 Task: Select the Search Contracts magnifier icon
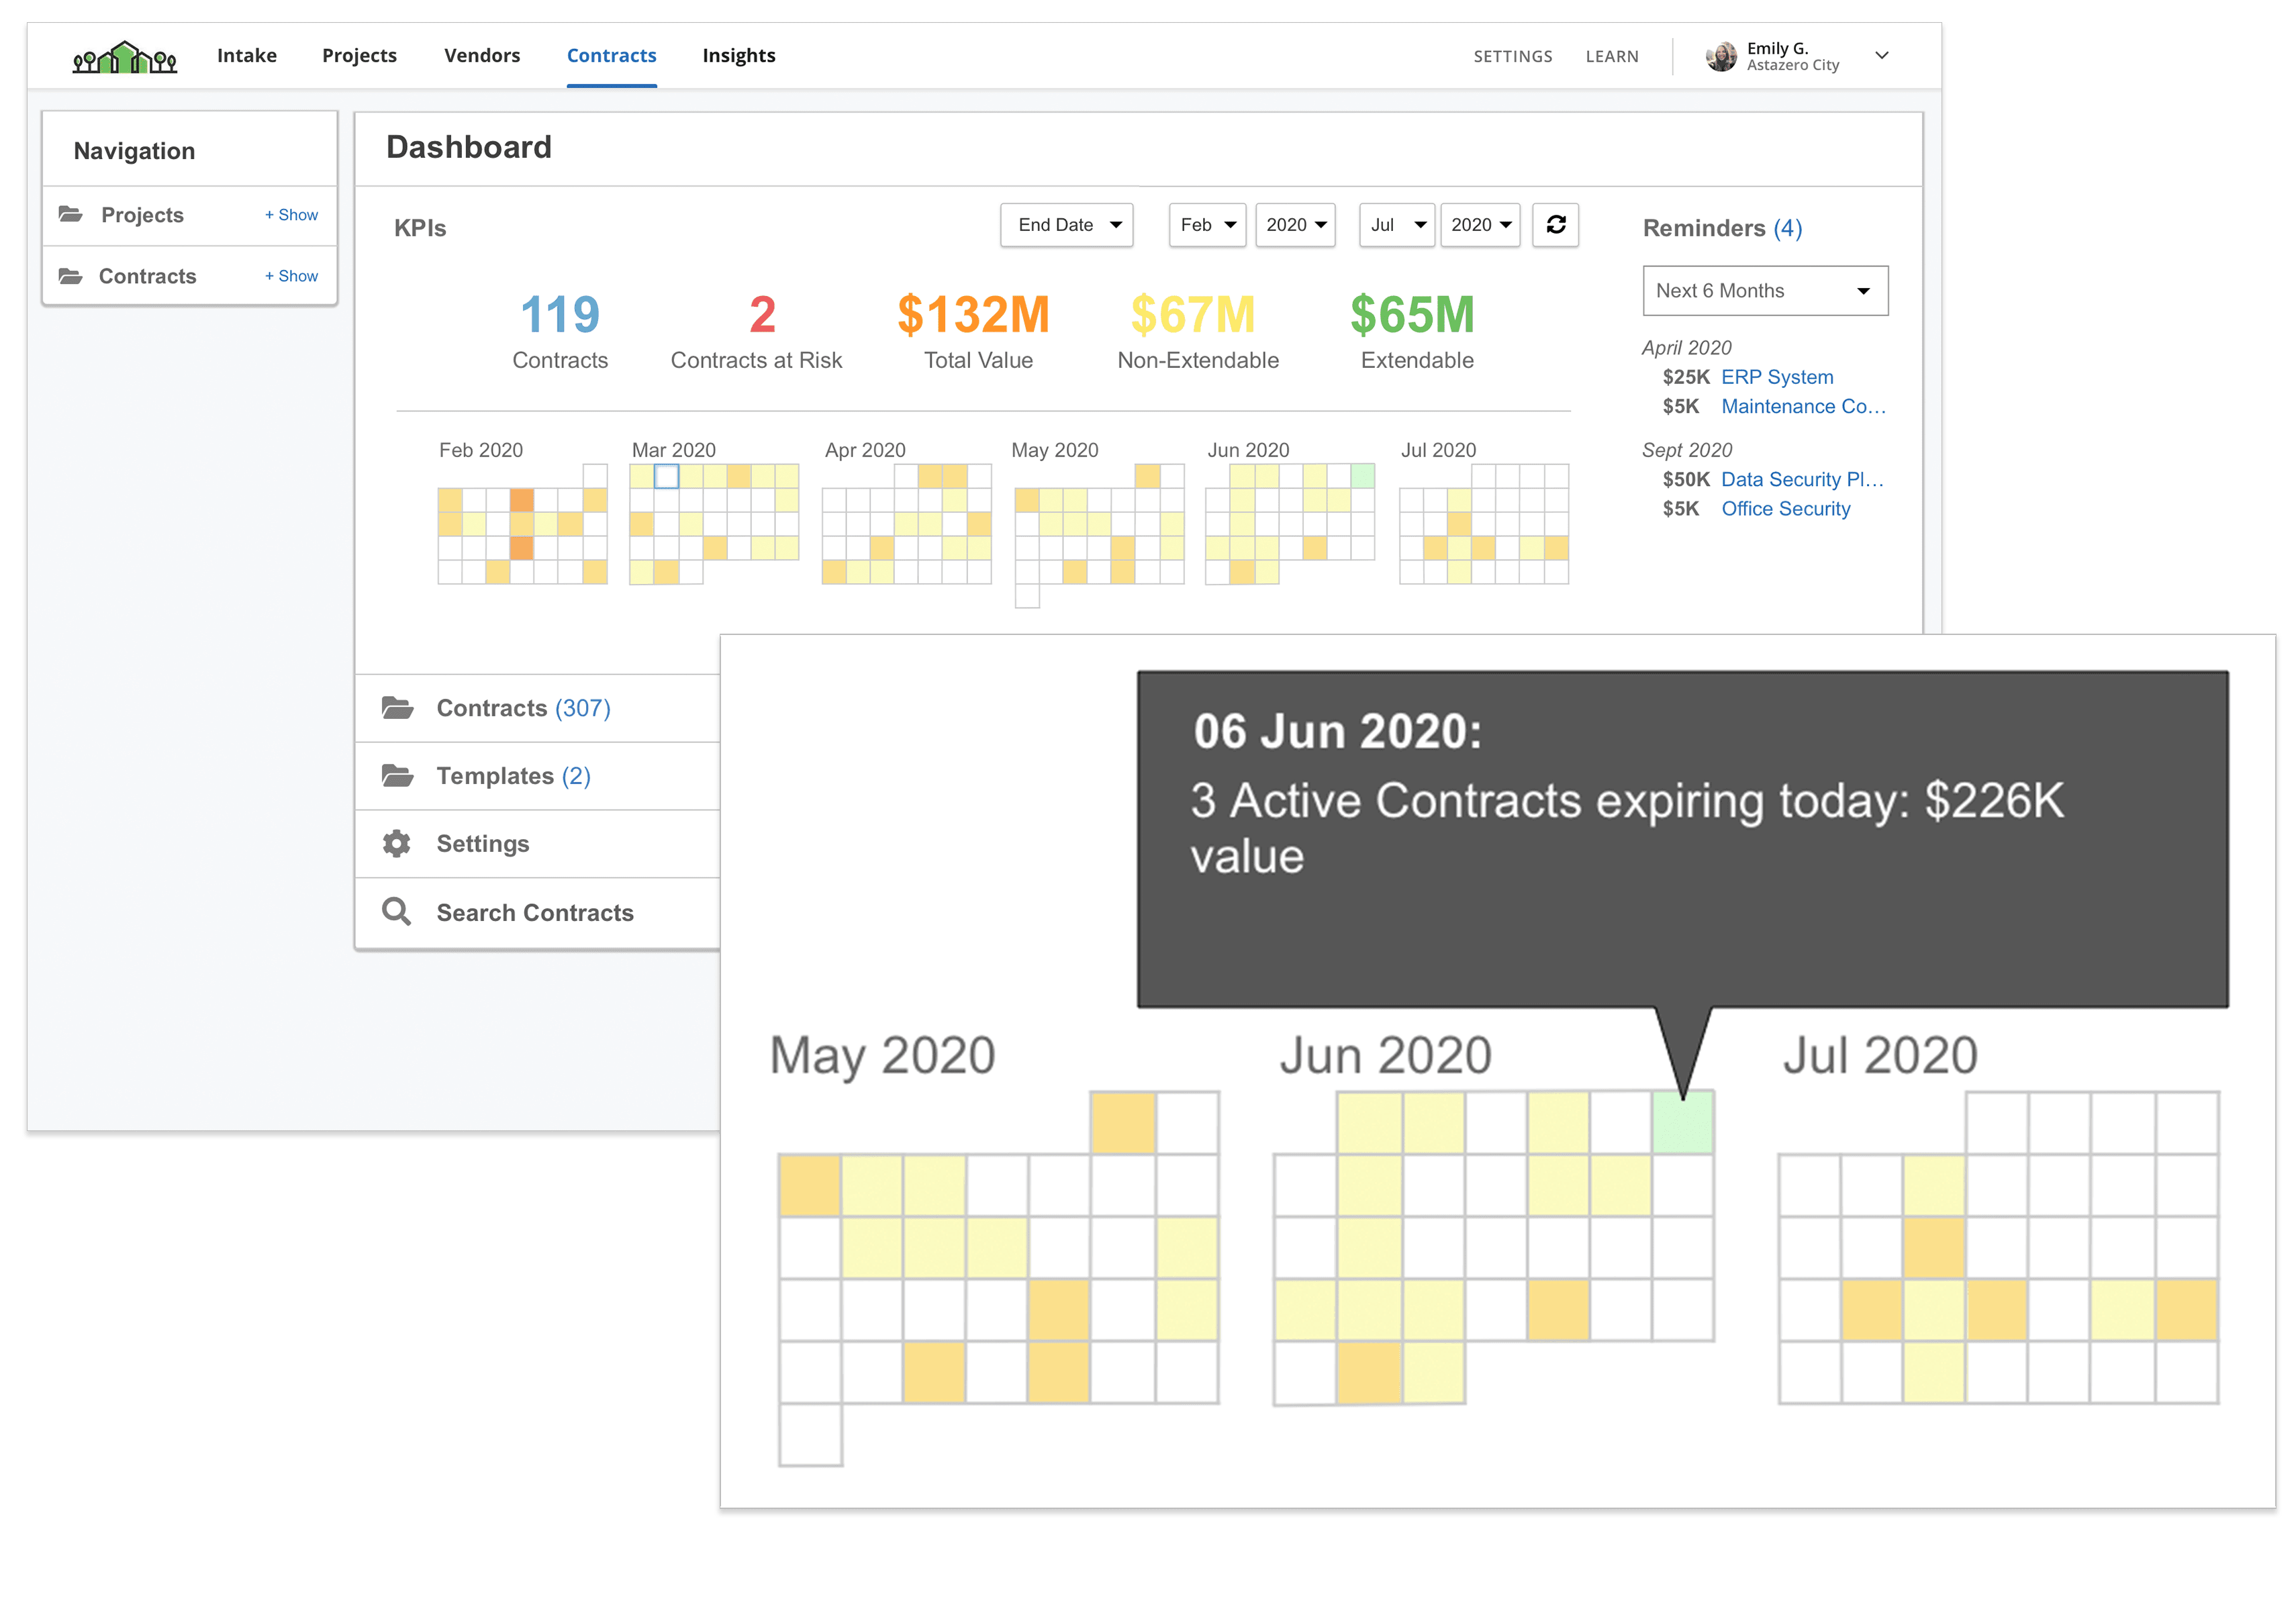396,911
